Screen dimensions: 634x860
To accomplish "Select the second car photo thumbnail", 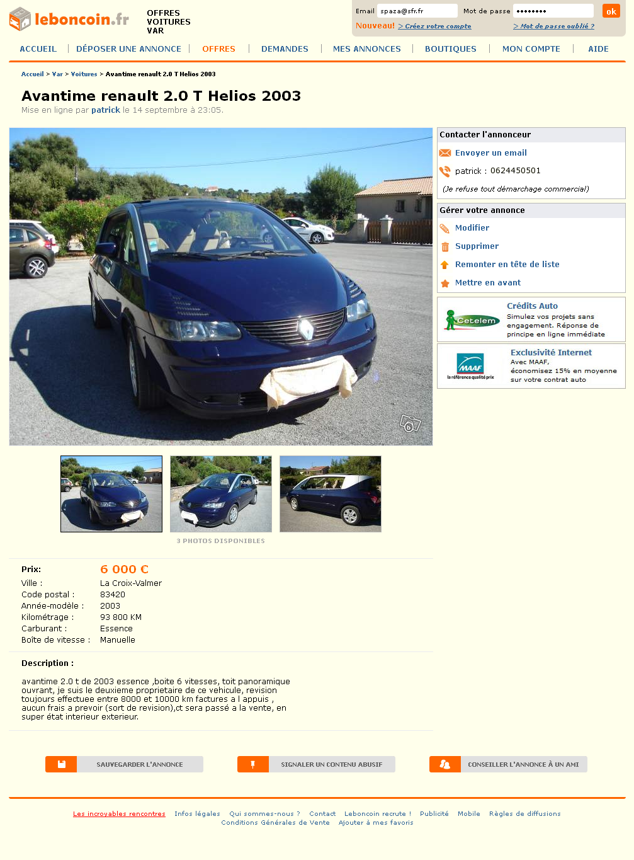I will click(221, 494).
